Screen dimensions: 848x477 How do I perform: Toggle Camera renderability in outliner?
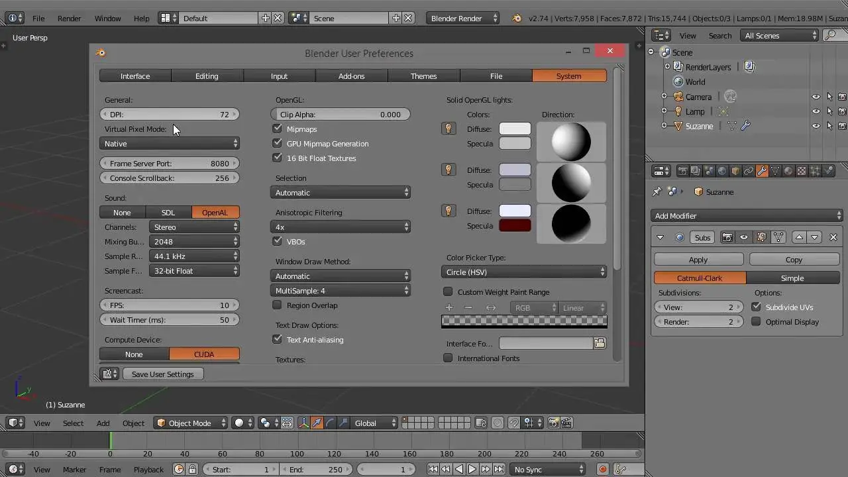842,97
